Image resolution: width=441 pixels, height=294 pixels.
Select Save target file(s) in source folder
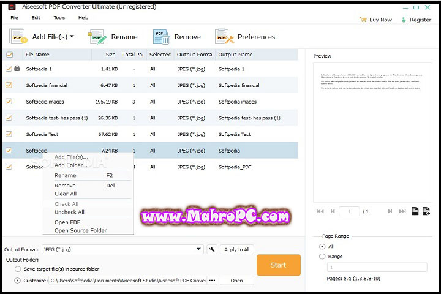click(18, 269)
